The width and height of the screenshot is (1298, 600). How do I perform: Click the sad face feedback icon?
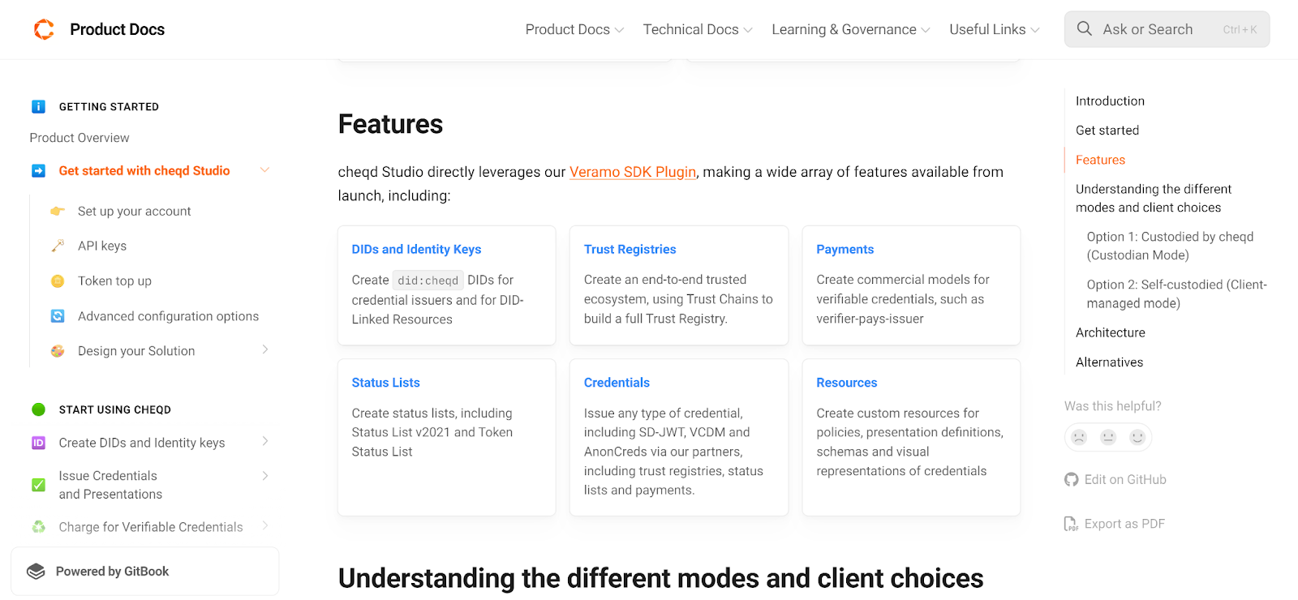(x=1079, y=438)
